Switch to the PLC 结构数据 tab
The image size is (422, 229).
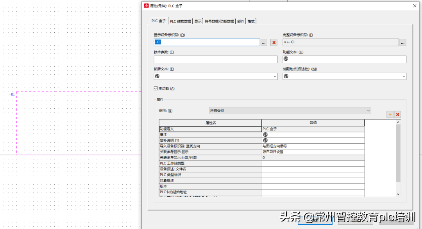pos(181,21)
